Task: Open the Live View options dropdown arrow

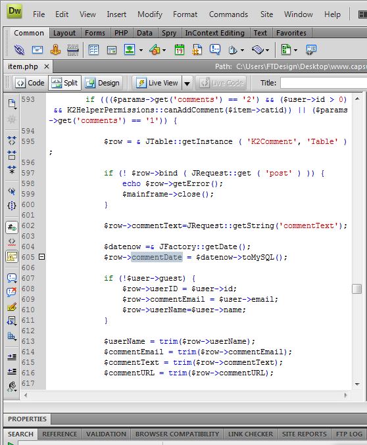Action: 187,83
